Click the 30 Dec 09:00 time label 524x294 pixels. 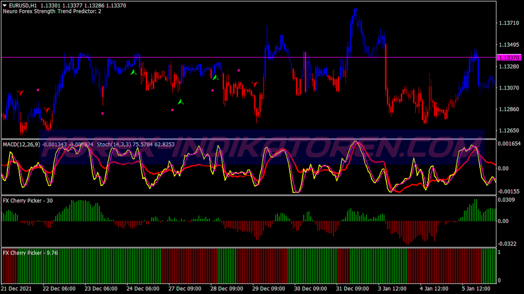pos(311,288)
